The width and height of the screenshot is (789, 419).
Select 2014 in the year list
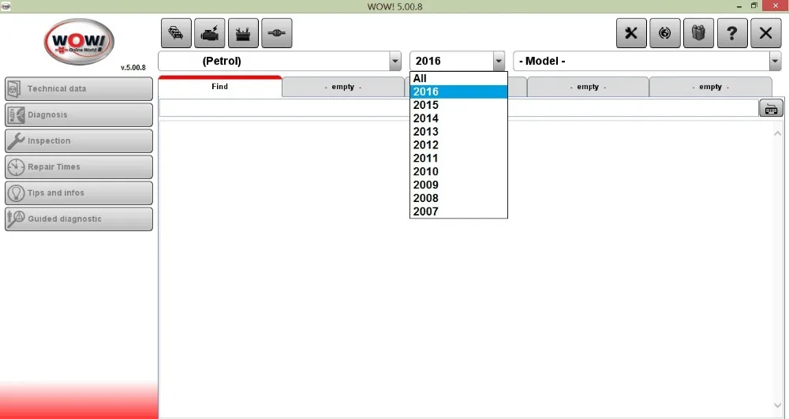point(458,118)
